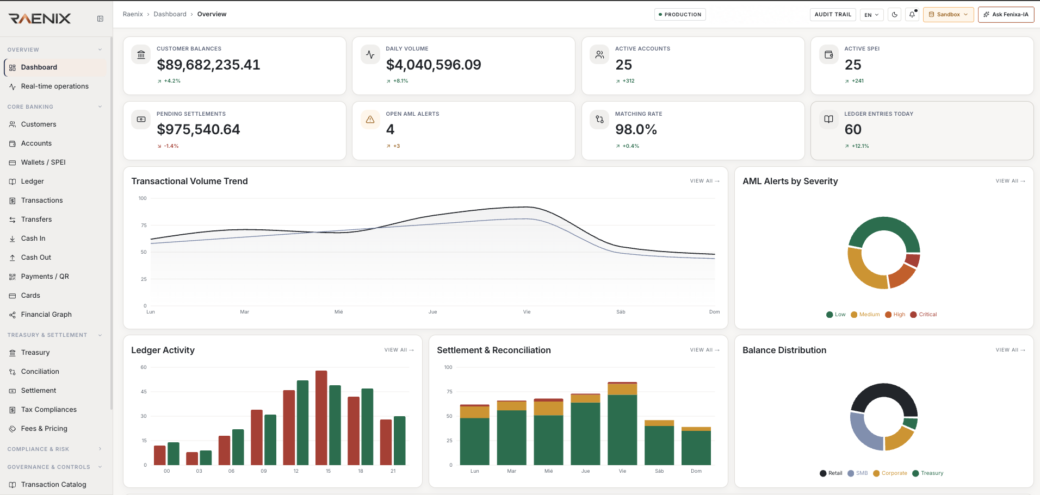Toggle dark mode moon icon
This screenshot has width=1040, height=495.
click(x=895, y=15)
